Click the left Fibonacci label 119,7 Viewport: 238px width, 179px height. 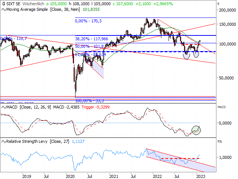coord(13,39)
